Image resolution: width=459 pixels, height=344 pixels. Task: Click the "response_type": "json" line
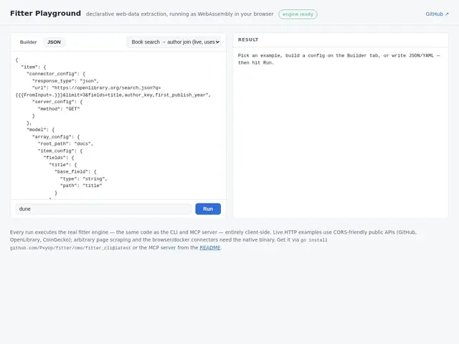pyautogui.click(x=65, y=81)
